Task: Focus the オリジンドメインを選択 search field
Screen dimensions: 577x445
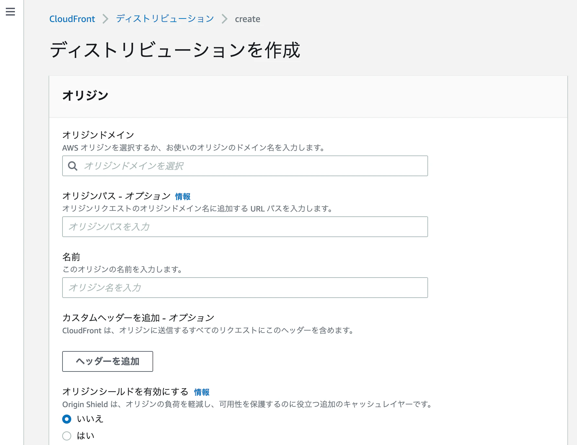Action: pos(245,166)
